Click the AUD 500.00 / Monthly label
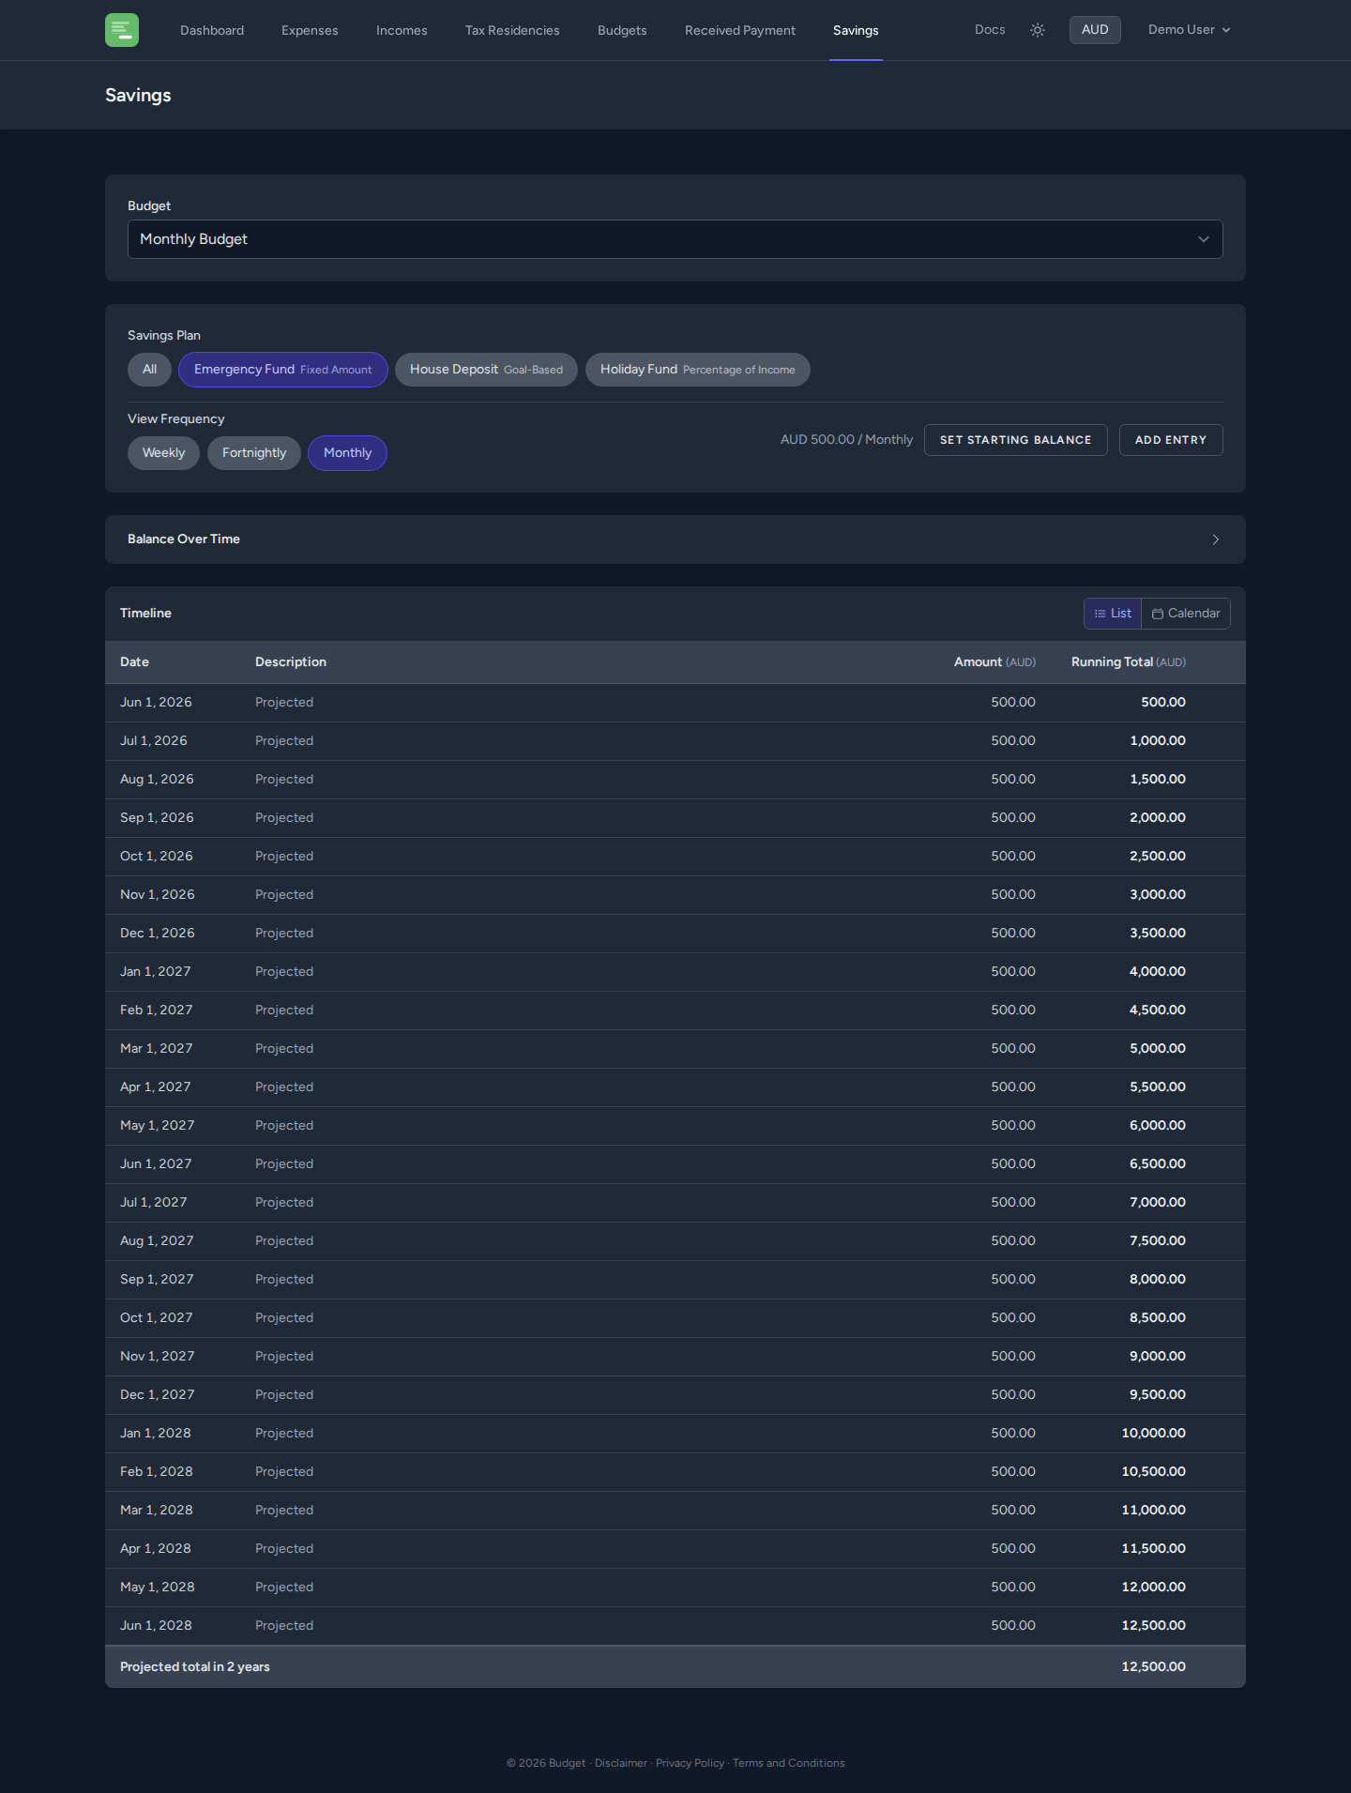1351x1793 pixels. click(x=846, y=440)
